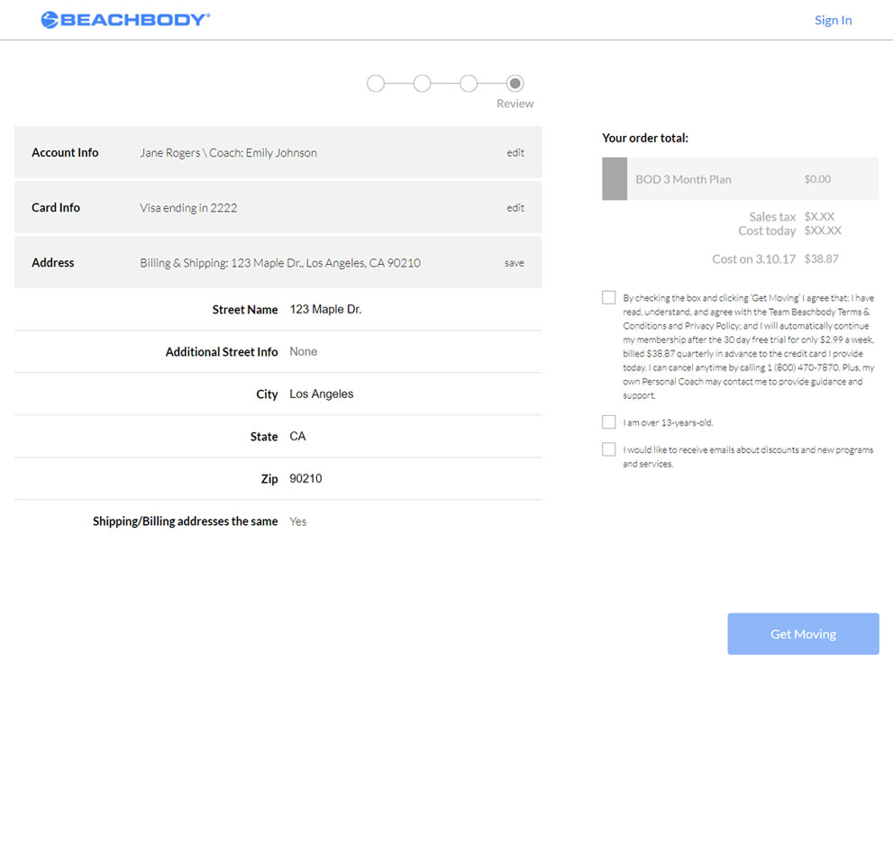Select the second checkout step circle
Viewport: 893px width, 843px height.
(x=422, y=83)
